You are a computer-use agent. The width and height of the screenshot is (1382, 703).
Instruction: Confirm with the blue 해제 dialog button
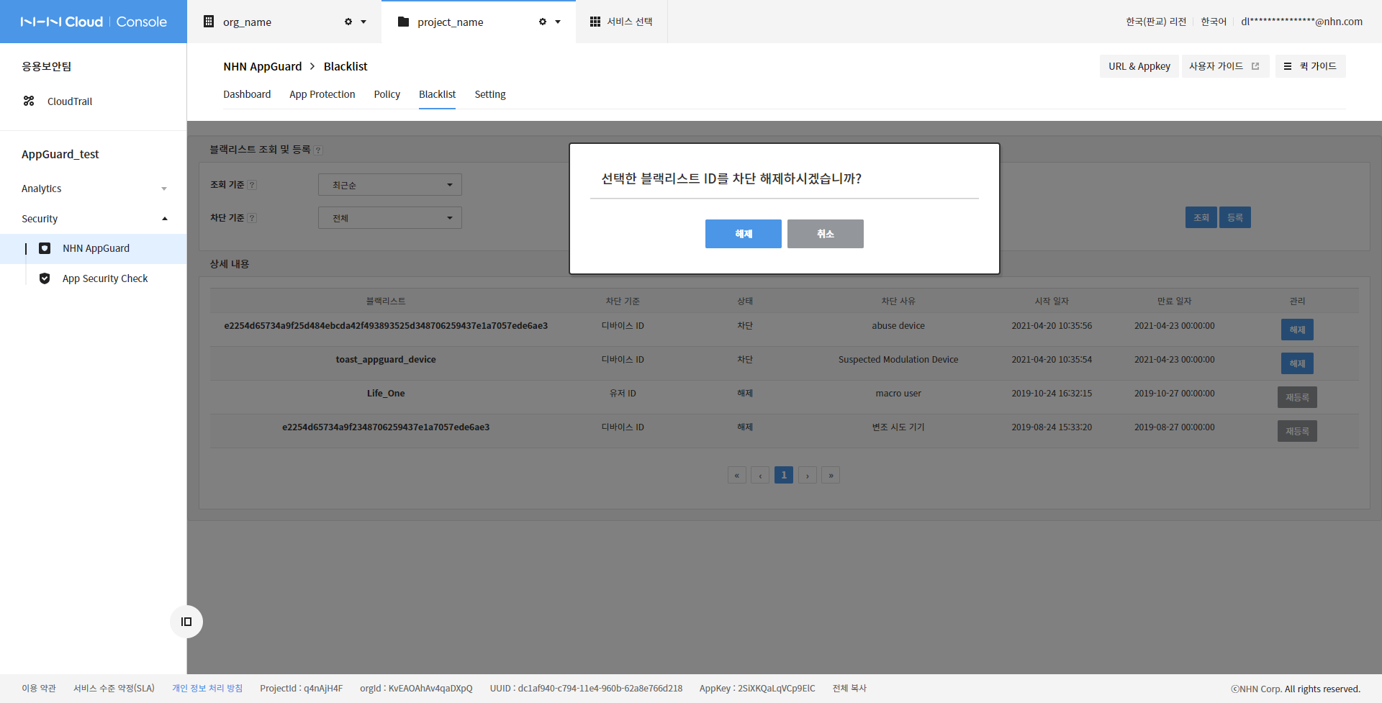coord(744,234)
